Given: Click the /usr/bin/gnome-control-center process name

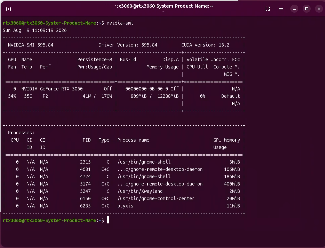Looking at the screenshot, I should (x=156, y=198).
